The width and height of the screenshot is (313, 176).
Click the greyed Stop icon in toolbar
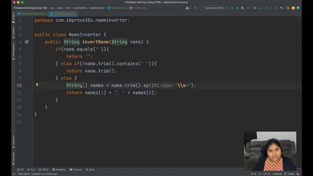click(x=248, y=8)
